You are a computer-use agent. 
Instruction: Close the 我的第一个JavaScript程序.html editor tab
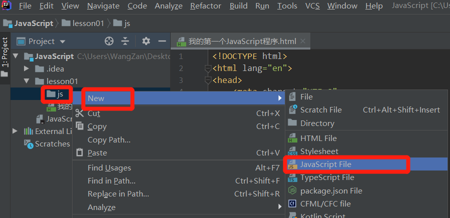tap(302, 41)
